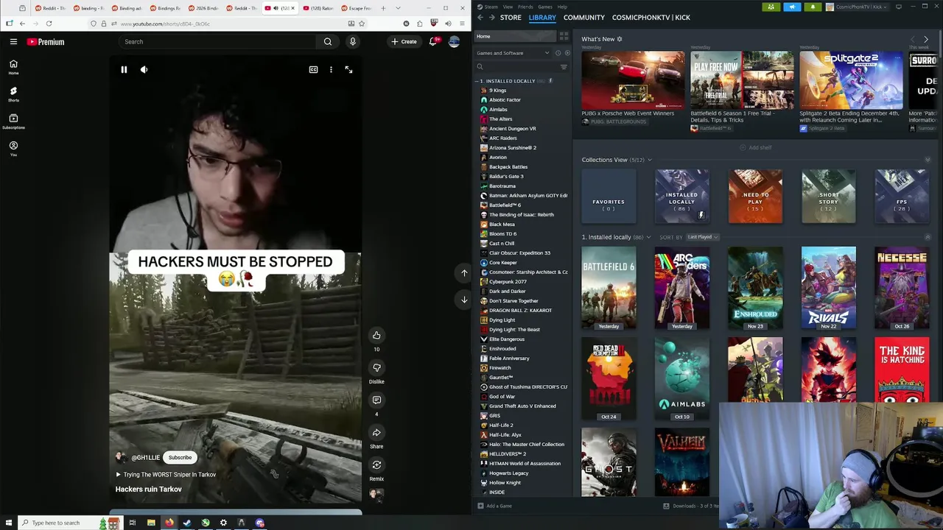This screenshot has height=530, width=943.
Task: Open the YouTube Create button
Action: (x=404, y=42)
